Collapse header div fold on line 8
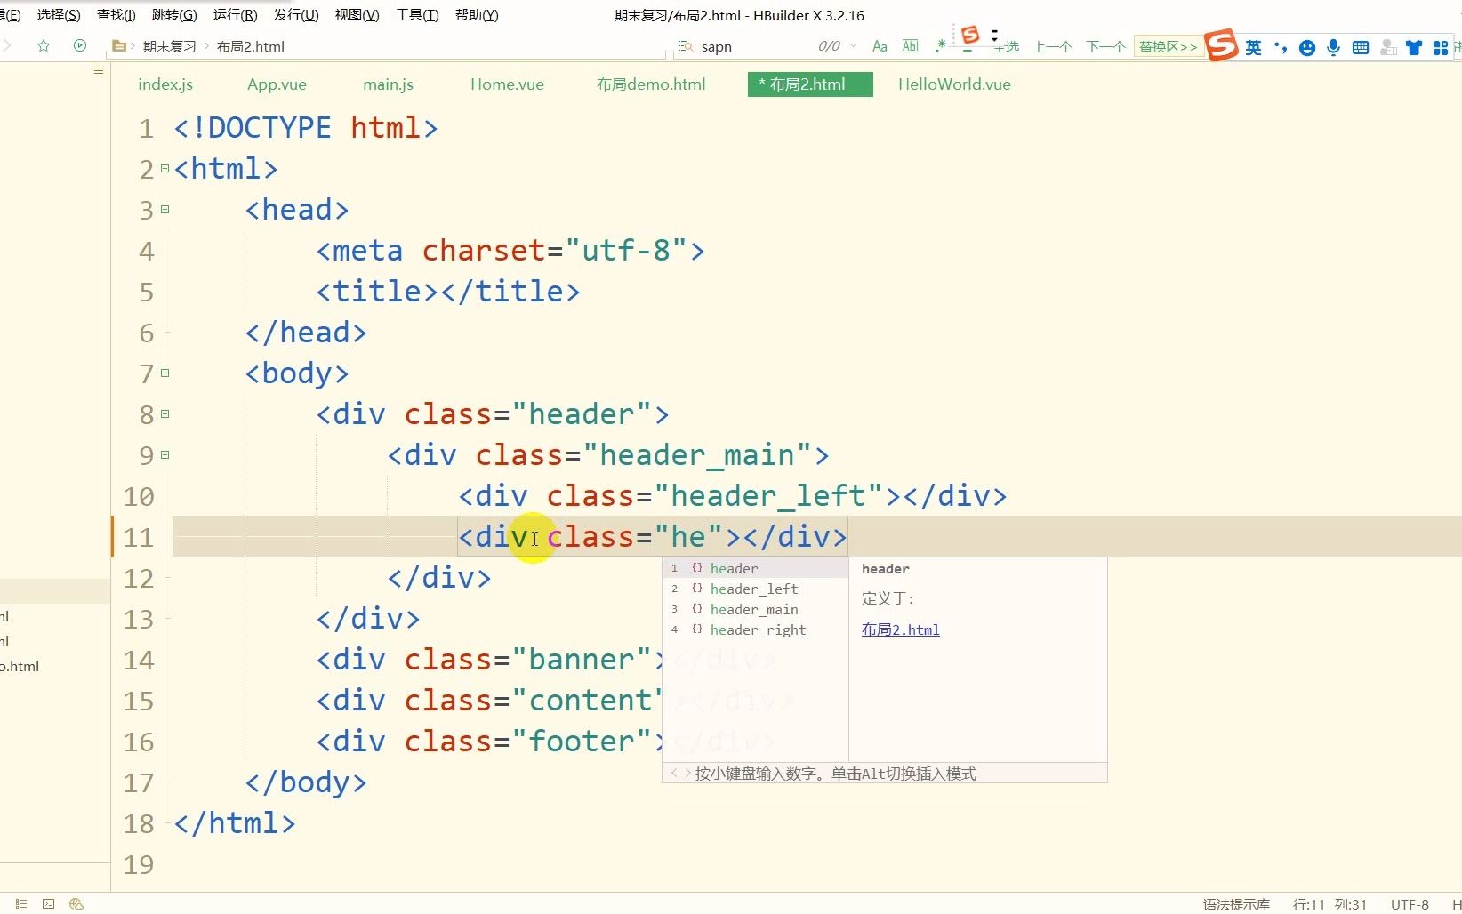Viewport: 1462px width, 914px height. 165,413
